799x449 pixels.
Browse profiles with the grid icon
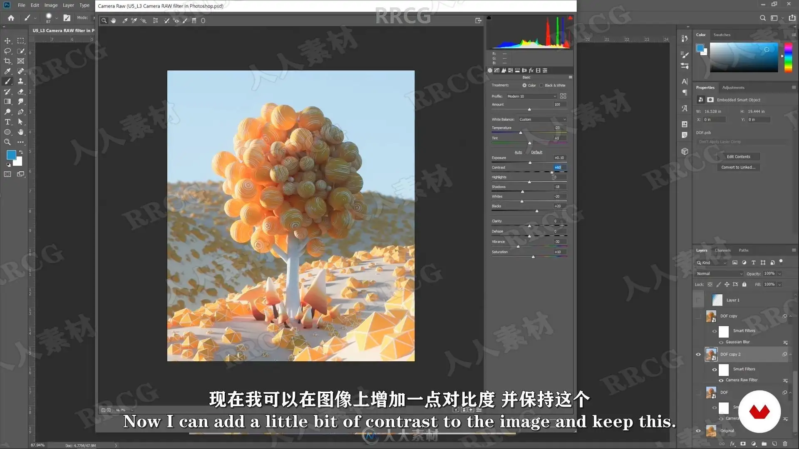[x=563, y=96]
